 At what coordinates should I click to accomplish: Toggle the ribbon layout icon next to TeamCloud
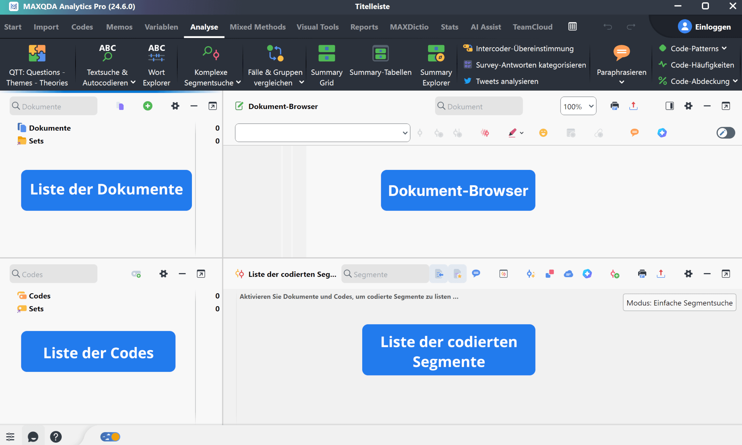point(572,27)
